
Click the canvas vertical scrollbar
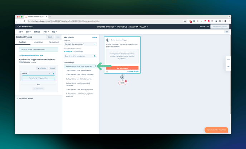click(230, 74)
